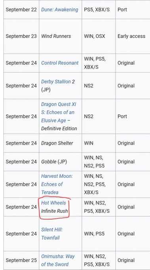
Task: Click the PS5, XBX/S cell for Dune
Action: pos(99,10)
